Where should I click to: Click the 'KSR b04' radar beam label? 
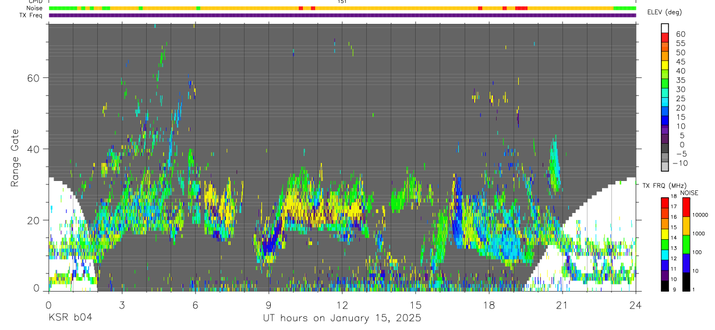coord(70,318)
